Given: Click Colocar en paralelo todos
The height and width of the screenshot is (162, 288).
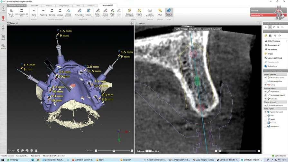Looking at the screenshot, I should point(129,12).
